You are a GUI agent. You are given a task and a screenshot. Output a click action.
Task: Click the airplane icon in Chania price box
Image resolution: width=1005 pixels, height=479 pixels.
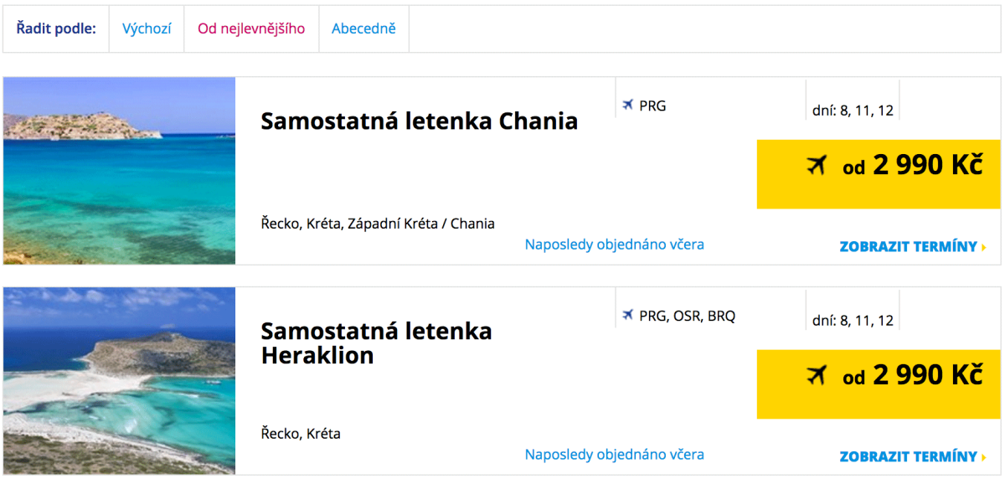pyautogui.click(x=817, y=166)
